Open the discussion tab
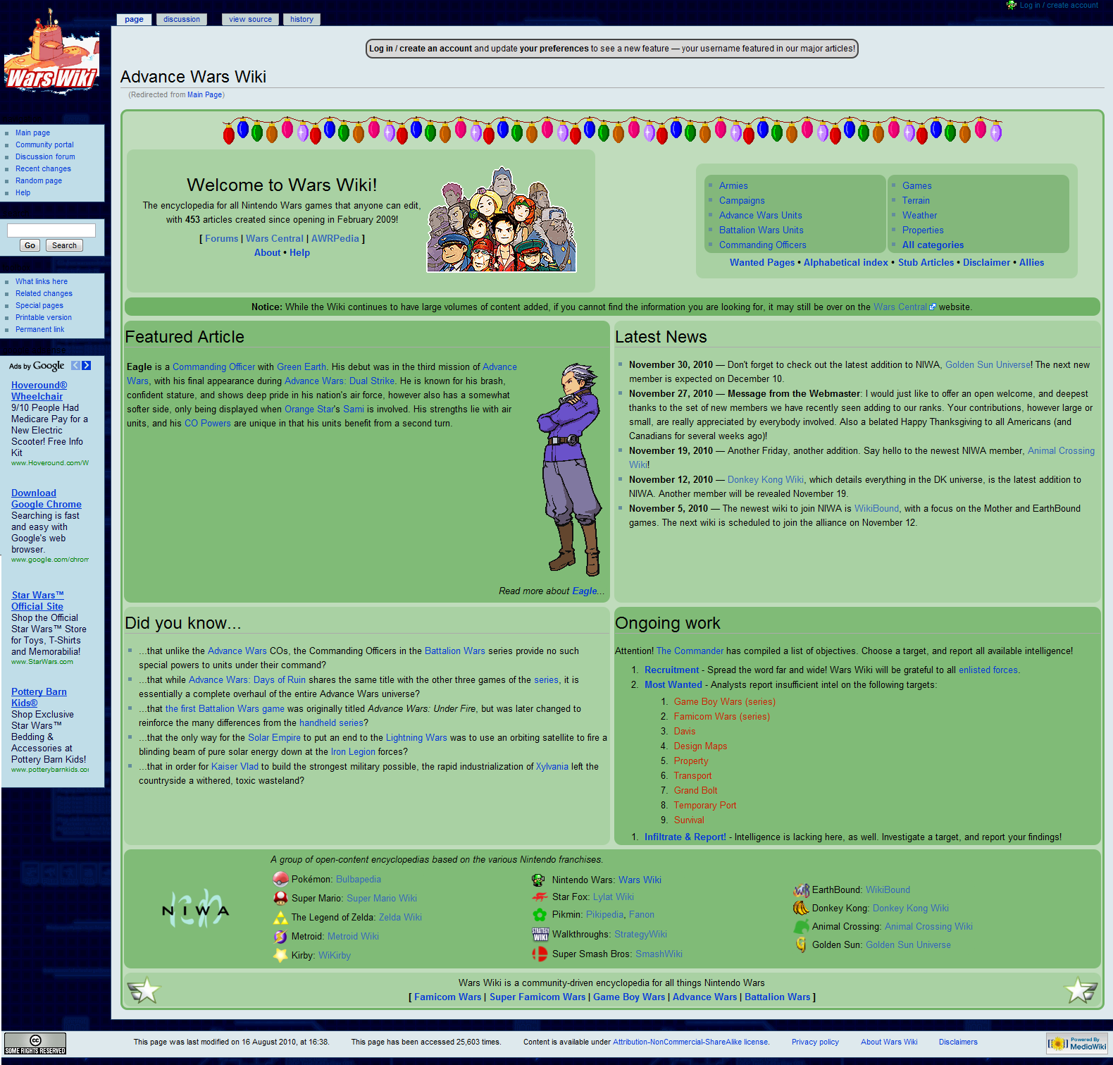 pyautogui.click(x=182, y=19)
